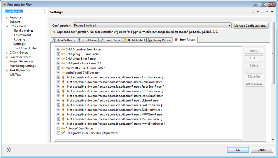Image resolution: width=278 pixels, height=158 pixels.
Task: Uncheck GNU Assembler Error Parser
Action: pos(58,49)
